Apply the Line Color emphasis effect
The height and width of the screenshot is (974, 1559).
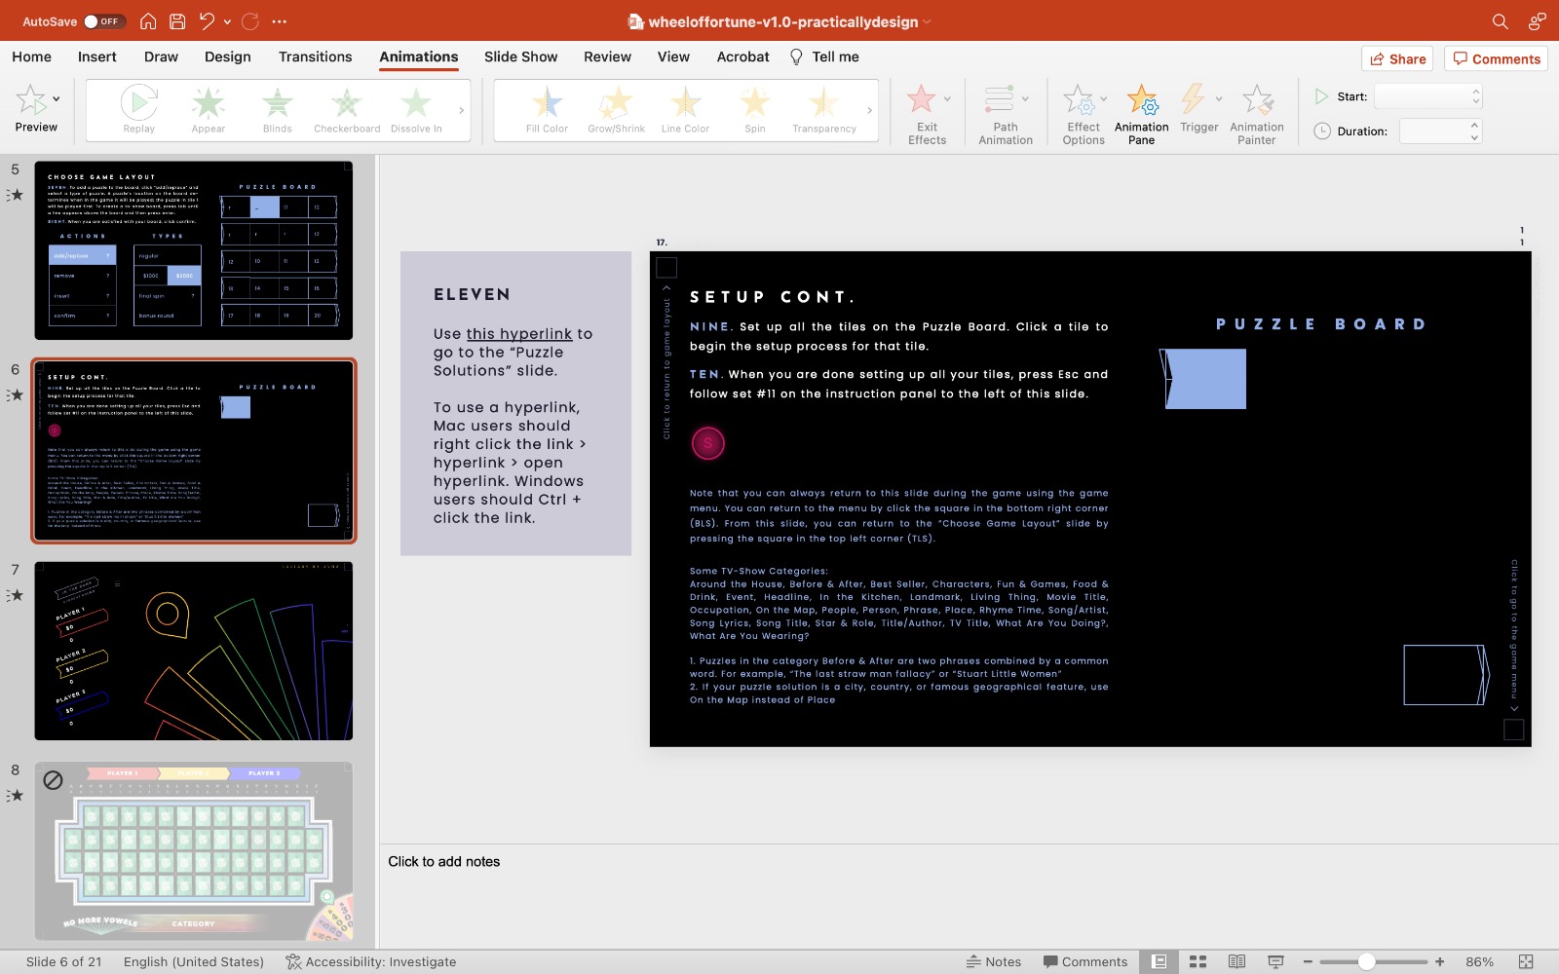[685, 109]
